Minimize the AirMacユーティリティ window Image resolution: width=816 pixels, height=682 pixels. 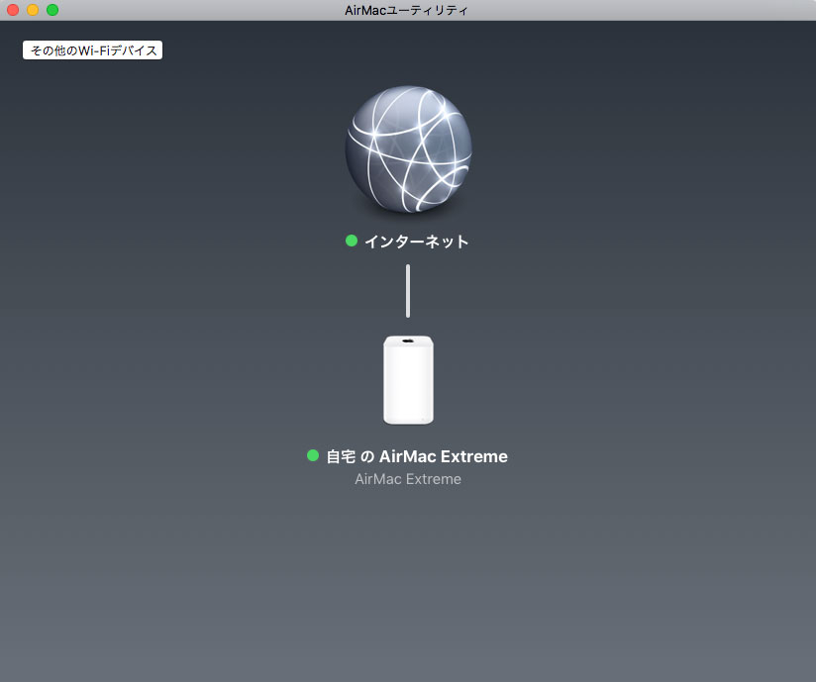(33, 10)
